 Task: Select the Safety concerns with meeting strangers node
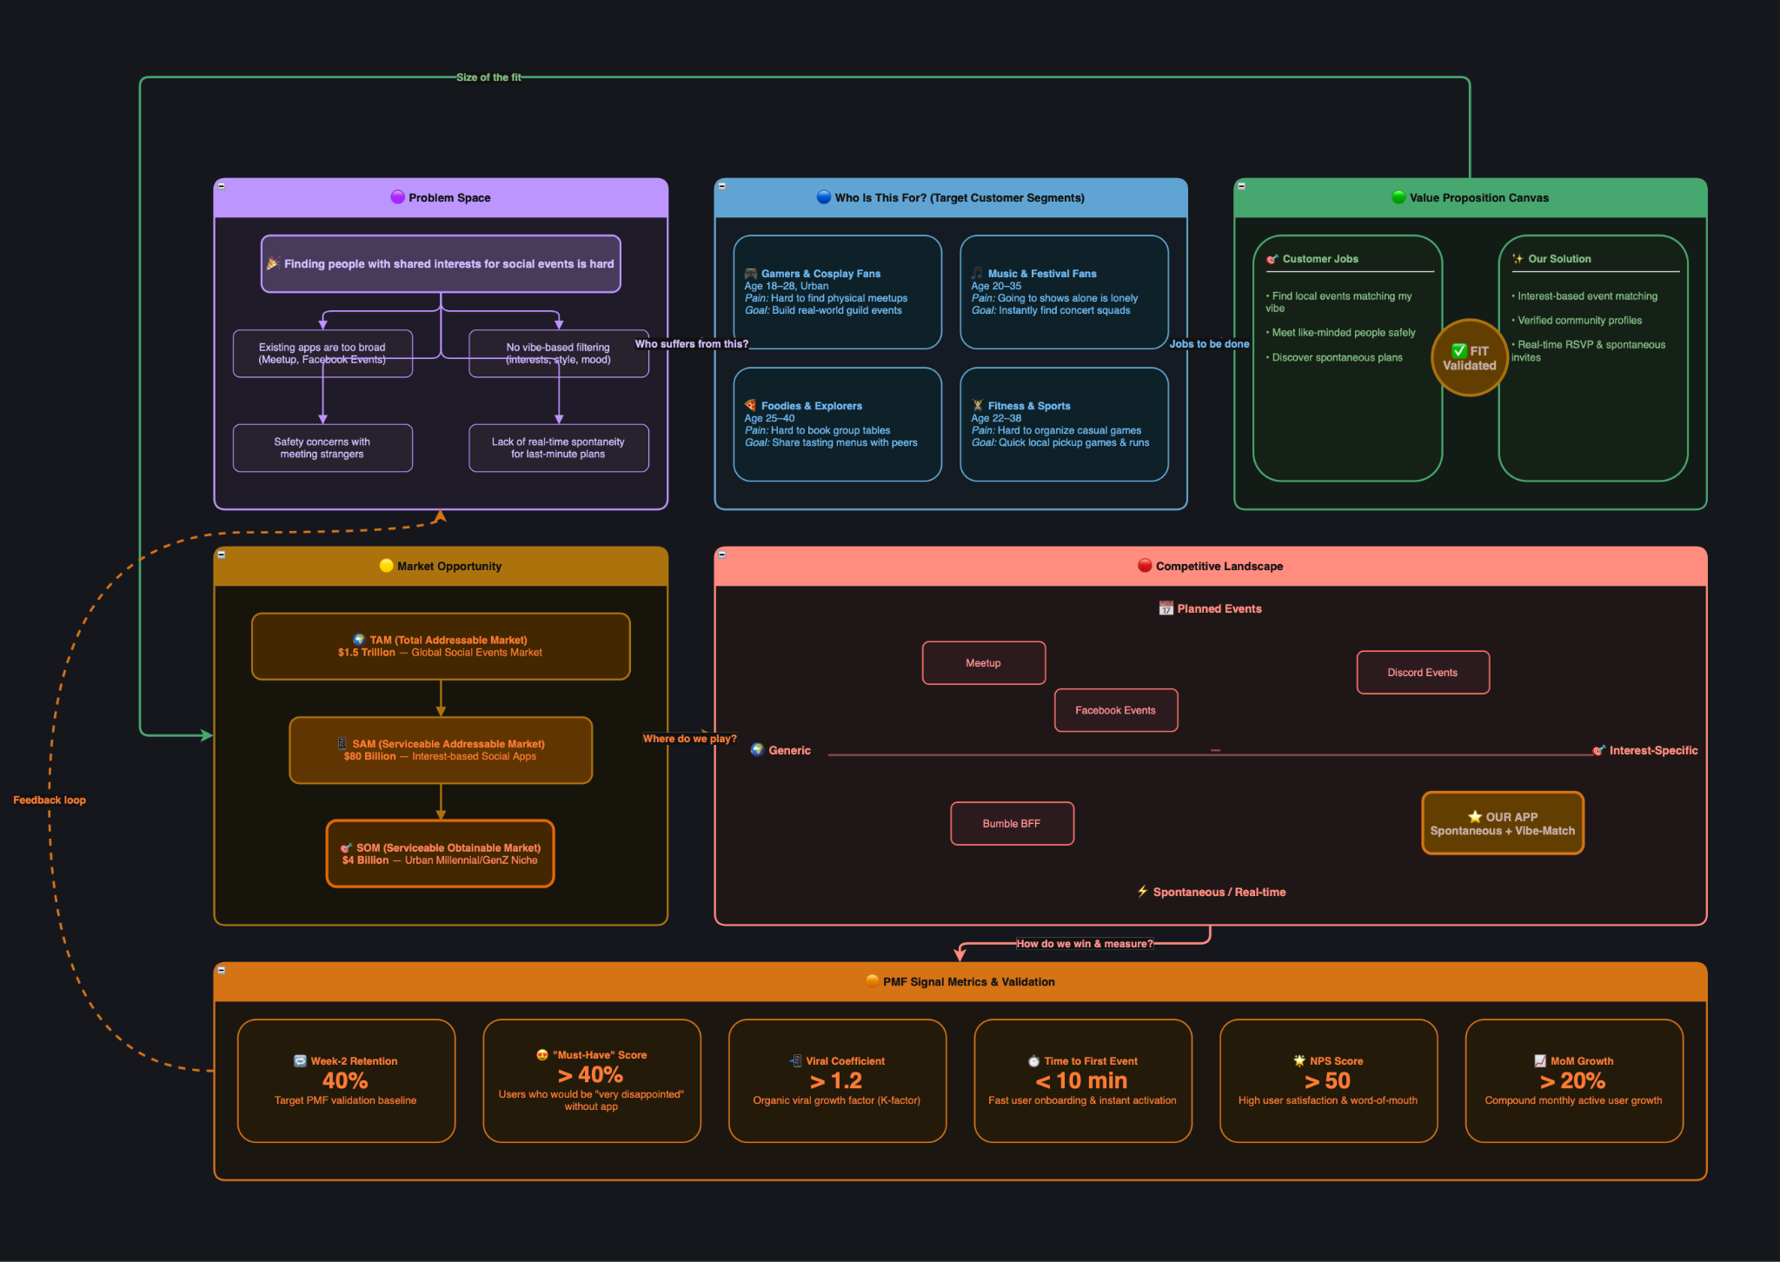(322, 448)
